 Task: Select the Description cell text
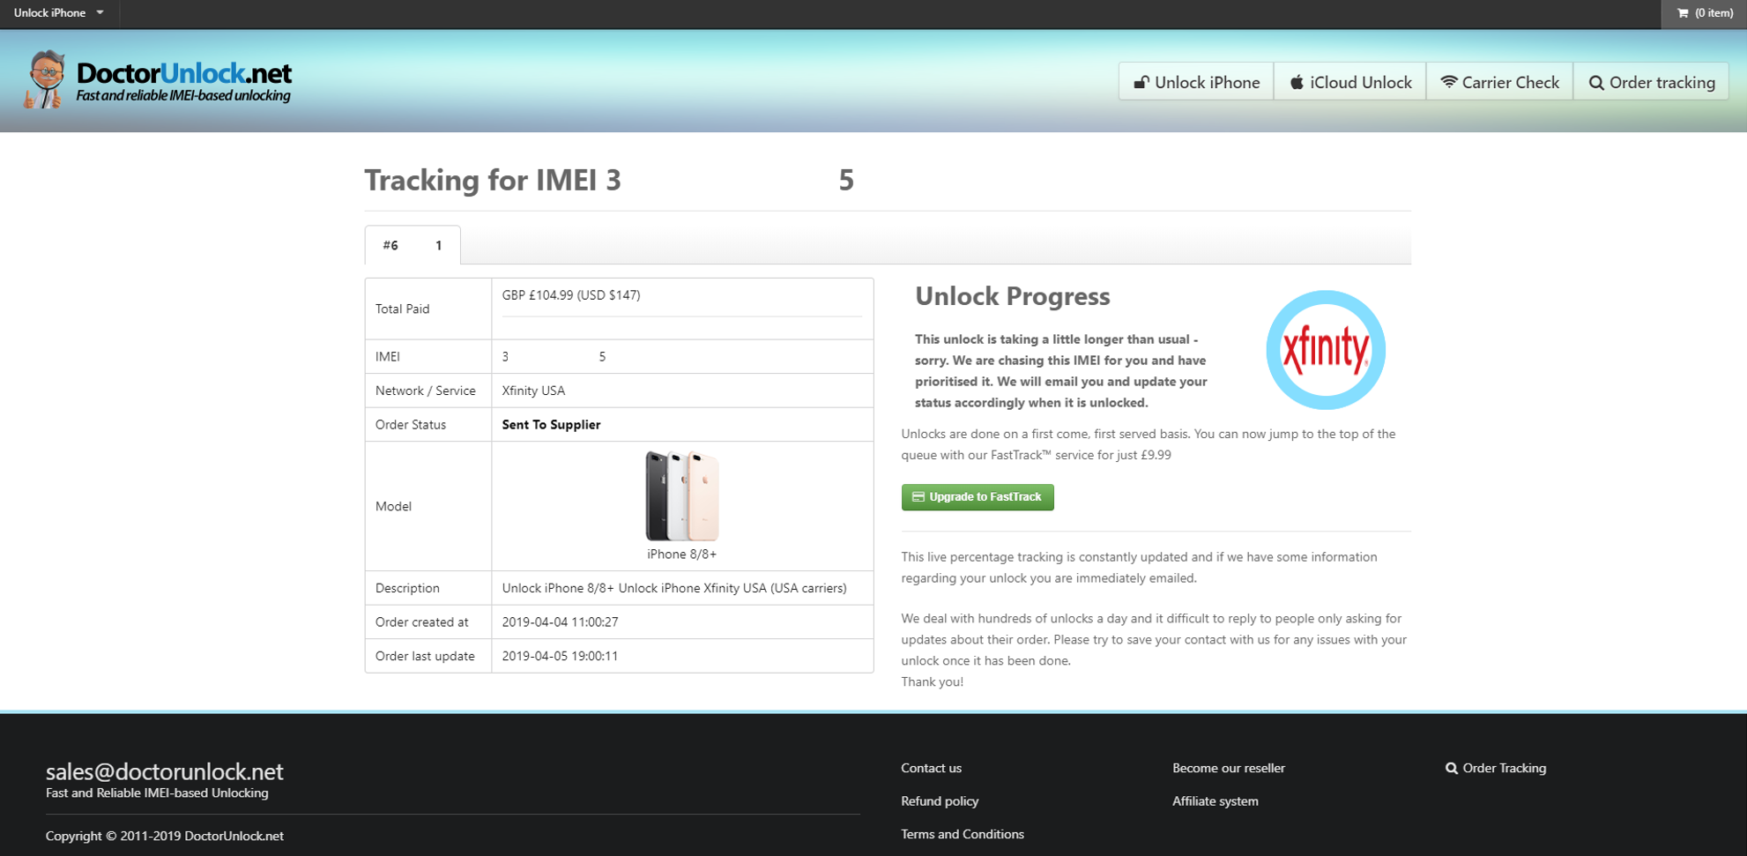pyautogui.click(x=674, y=588)
